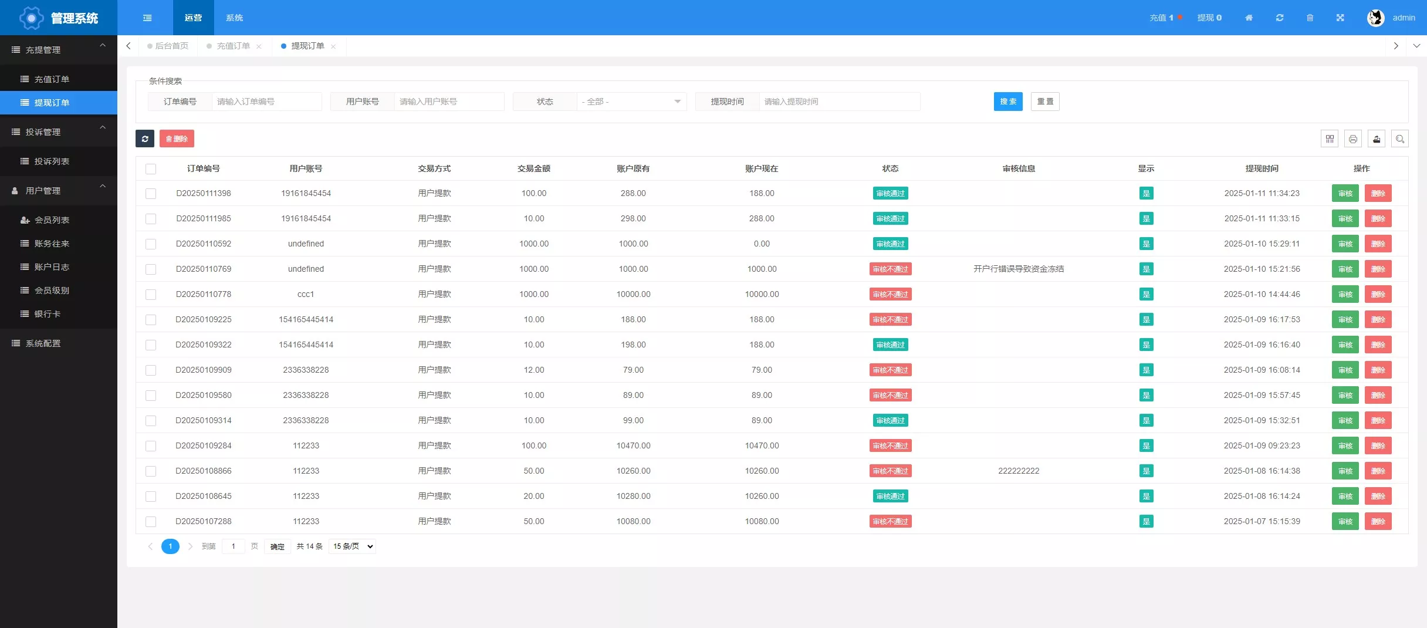Select the row checkbox for order D20250110778
The width and height of the screenshot is (1427, 628).
coord(151,295)
